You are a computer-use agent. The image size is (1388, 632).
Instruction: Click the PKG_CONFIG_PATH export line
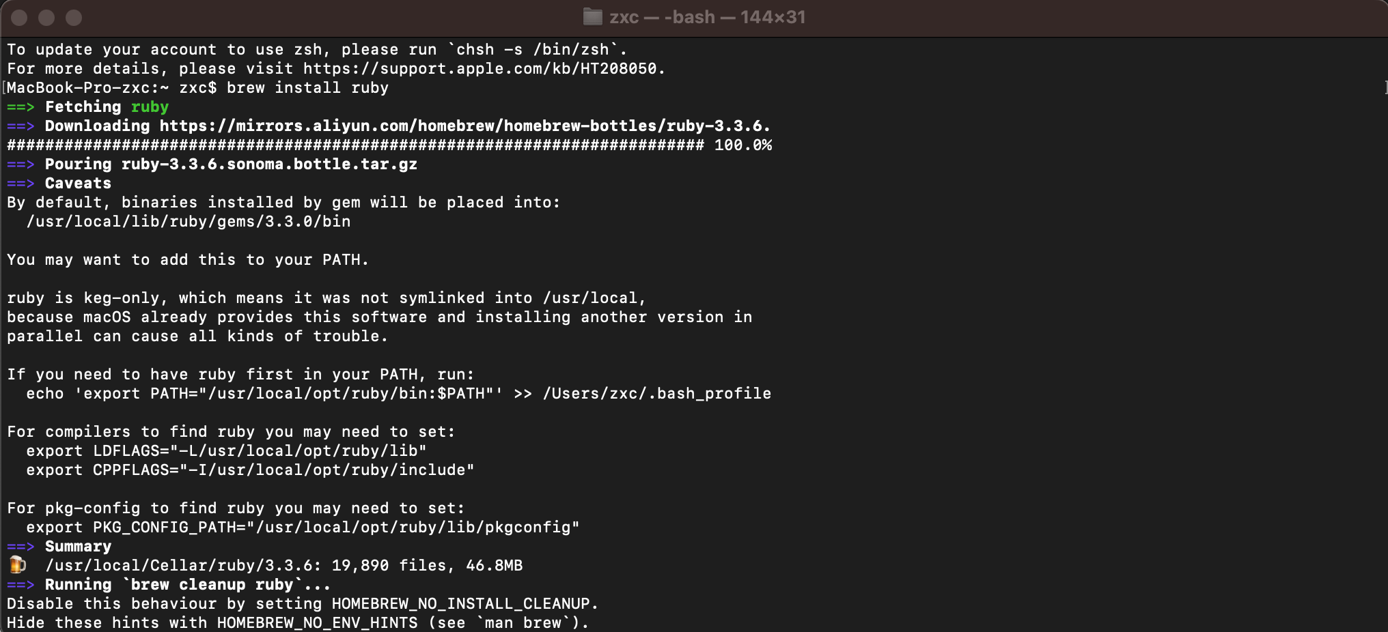click(303, 528)
